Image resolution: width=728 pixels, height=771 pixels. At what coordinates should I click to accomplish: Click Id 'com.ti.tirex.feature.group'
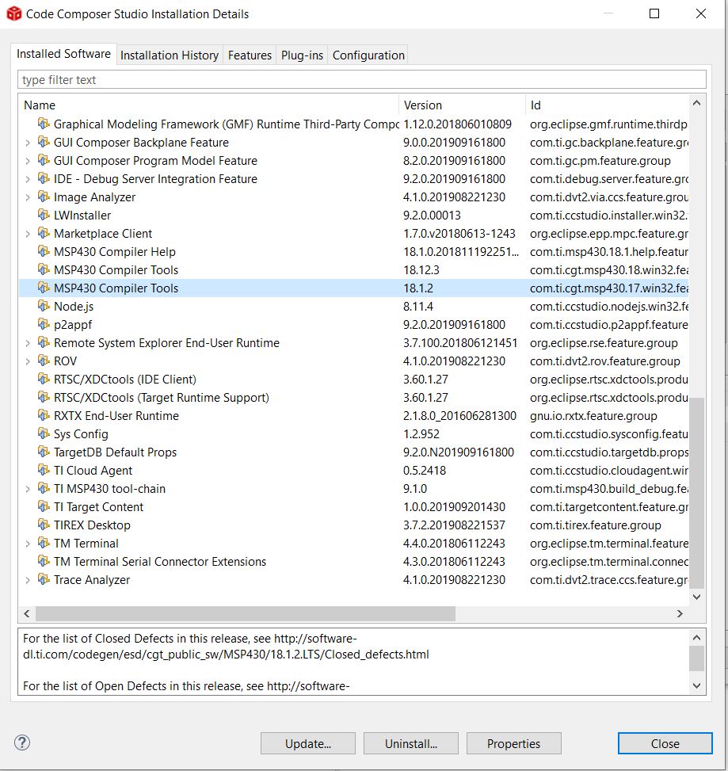click(595, 525)
